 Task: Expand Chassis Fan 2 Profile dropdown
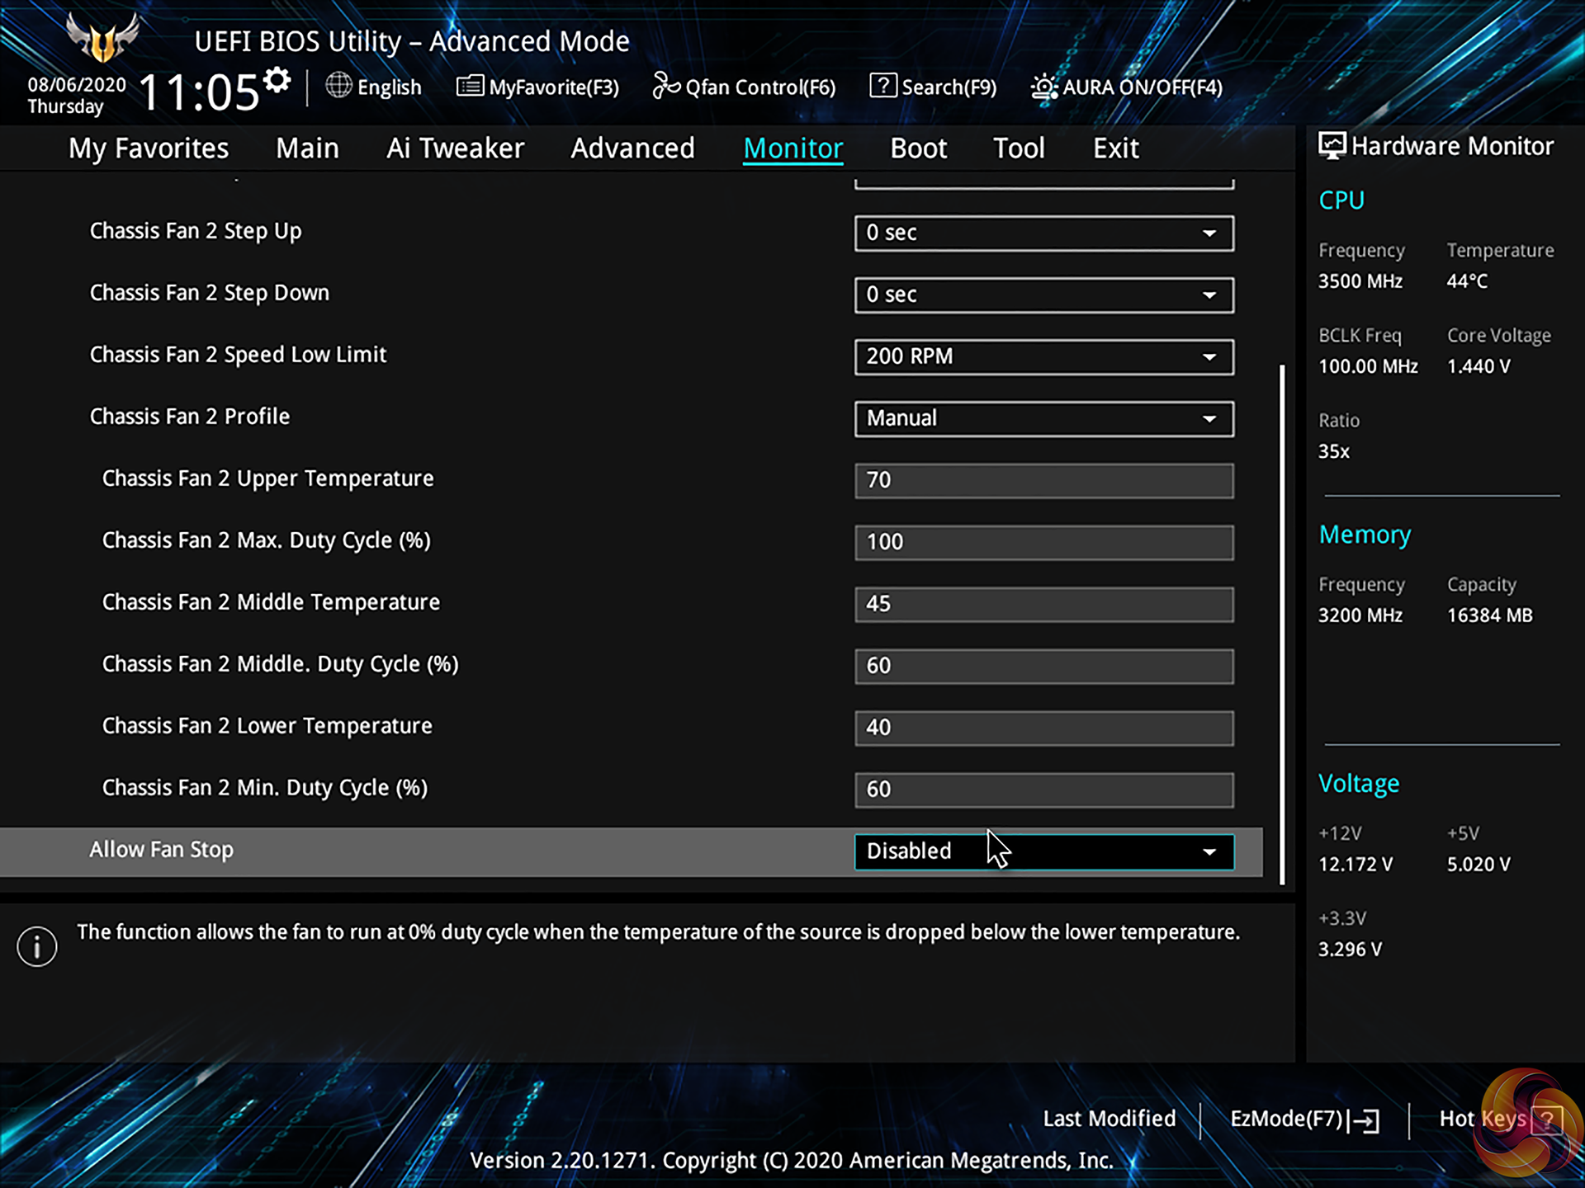pyautogui.click(x=1043, y=418)
